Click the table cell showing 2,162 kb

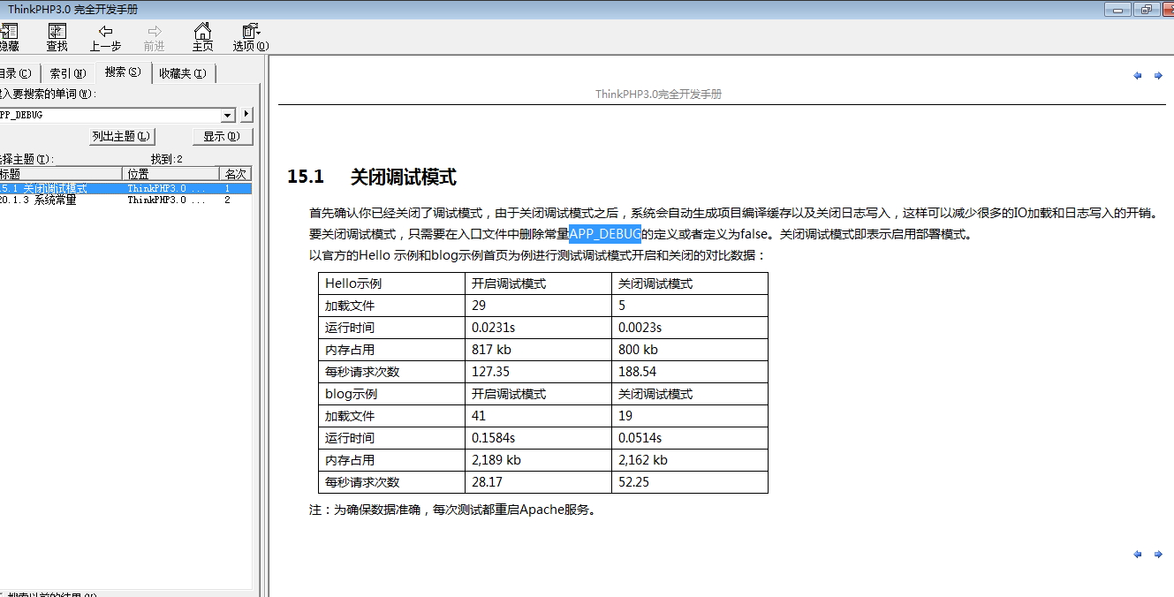pos(689,460)
